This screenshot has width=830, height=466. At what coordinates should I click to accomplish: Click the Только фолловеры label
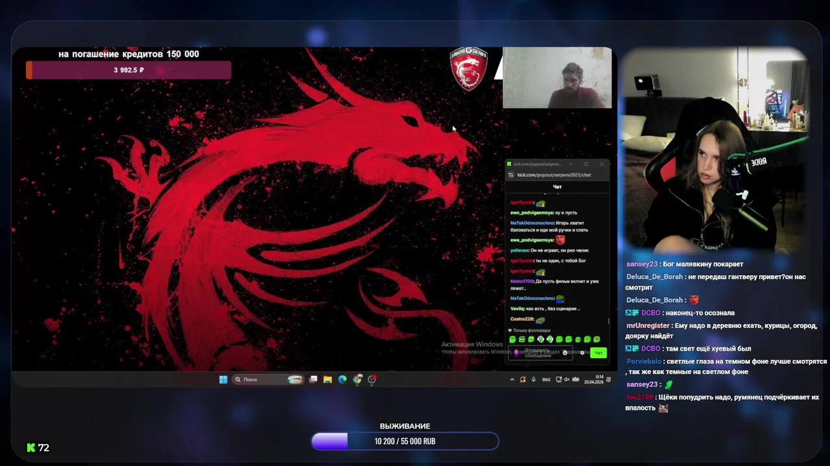(532, 331)
